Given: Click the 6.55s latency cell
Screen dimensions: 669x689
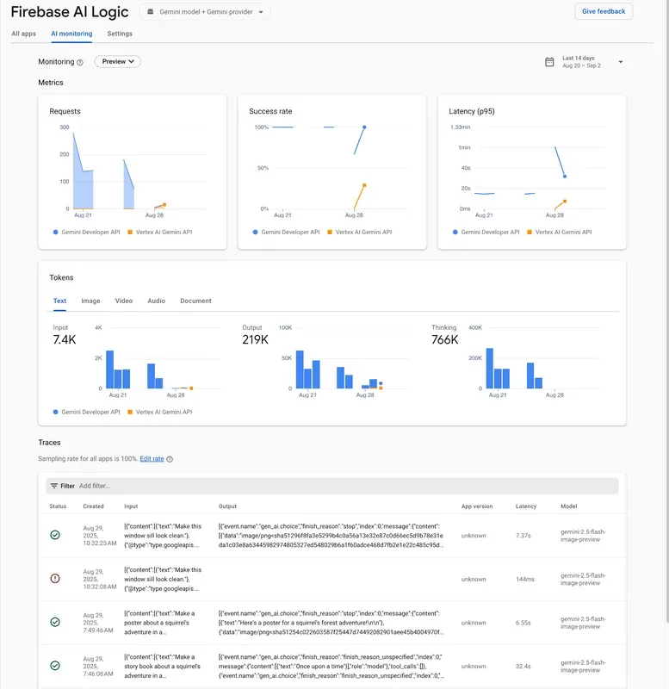Looking at the screenshot, I should (523, 623).
